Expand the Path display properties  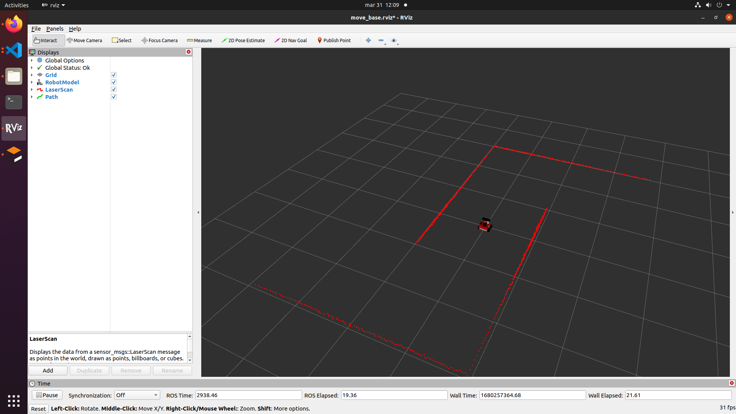pos(32,97)
